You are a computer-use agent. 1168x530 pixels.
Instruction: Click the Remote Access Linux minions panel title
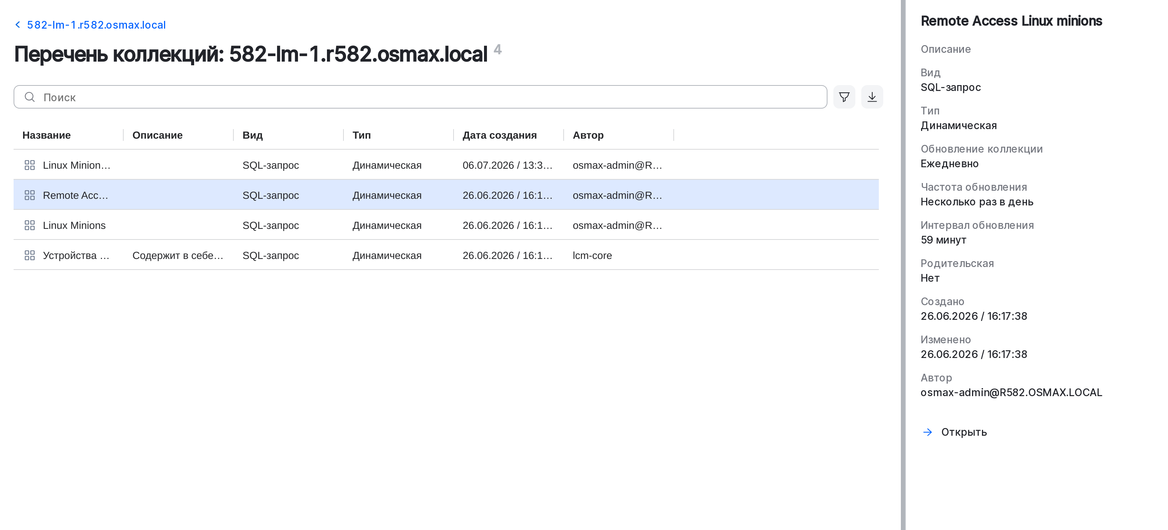click(x=1011, y=21)
